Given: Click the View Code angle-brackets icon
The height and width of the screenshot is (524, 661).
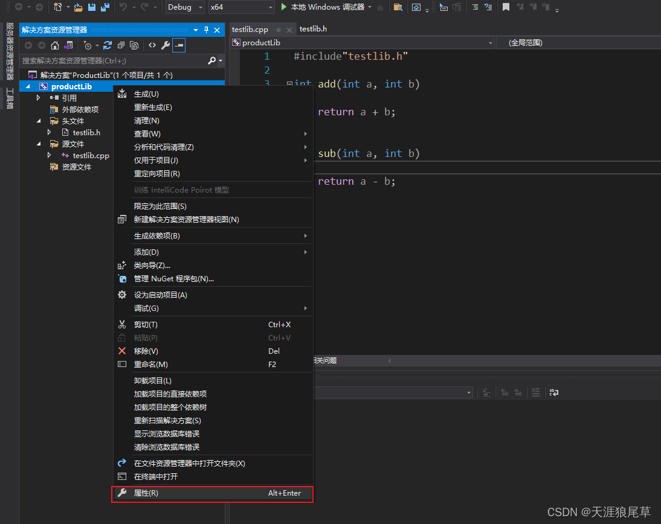Looking at the screenshot, I should tap(152, 45).
